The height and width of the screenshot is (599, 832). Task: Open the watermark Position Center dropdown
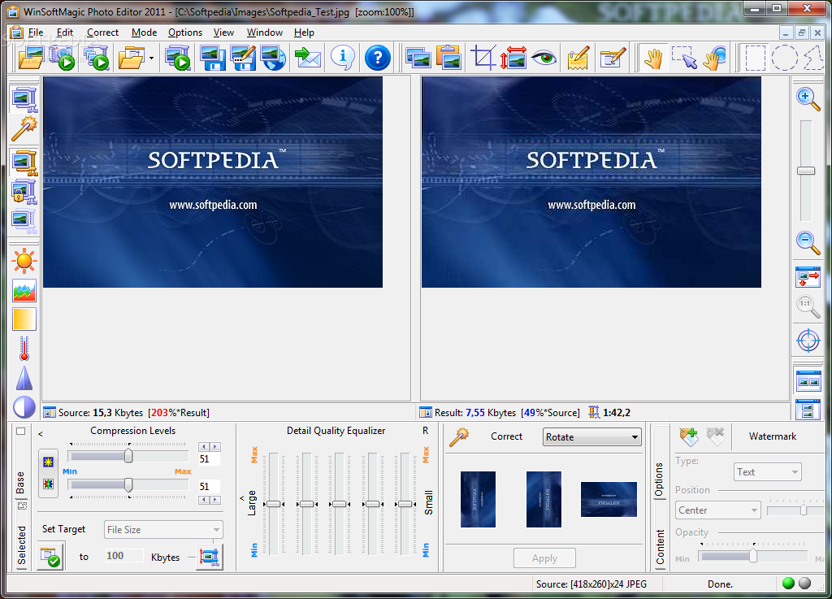tap(718, 510)
